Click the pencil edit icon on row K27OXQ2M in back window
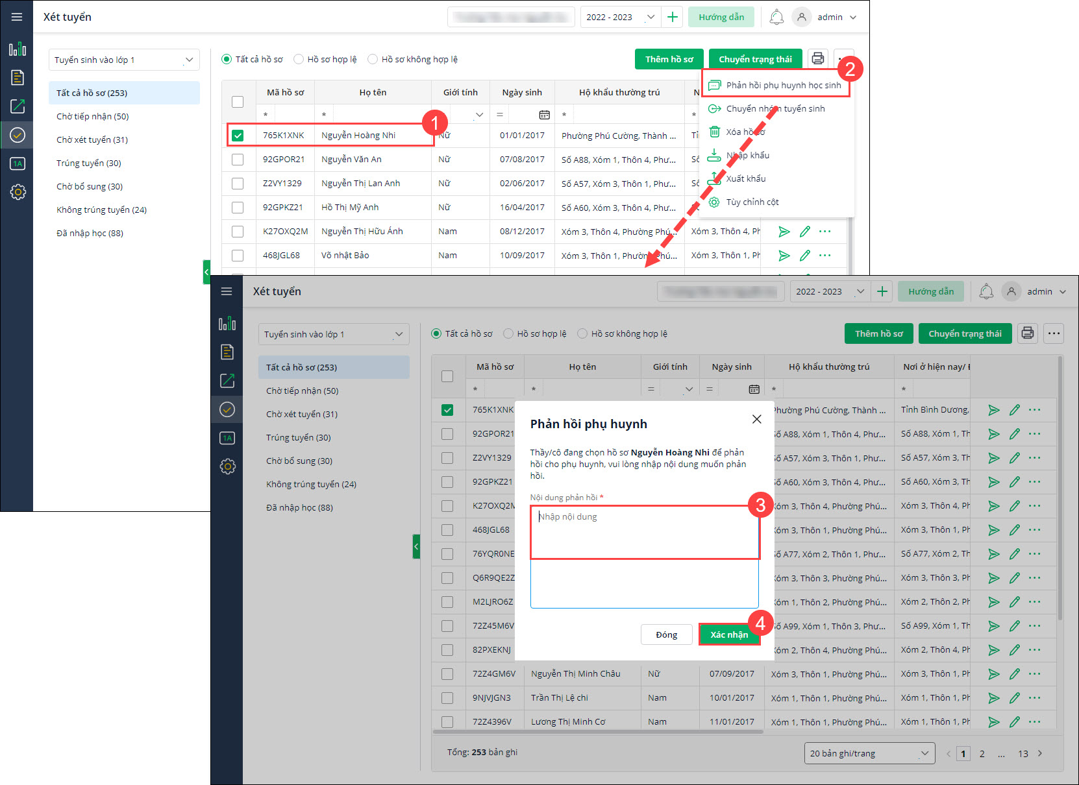1079x785 pixels. (805, 232)
